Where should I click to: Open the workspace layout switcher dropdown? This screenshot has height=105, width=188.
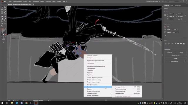pos(65,1)
